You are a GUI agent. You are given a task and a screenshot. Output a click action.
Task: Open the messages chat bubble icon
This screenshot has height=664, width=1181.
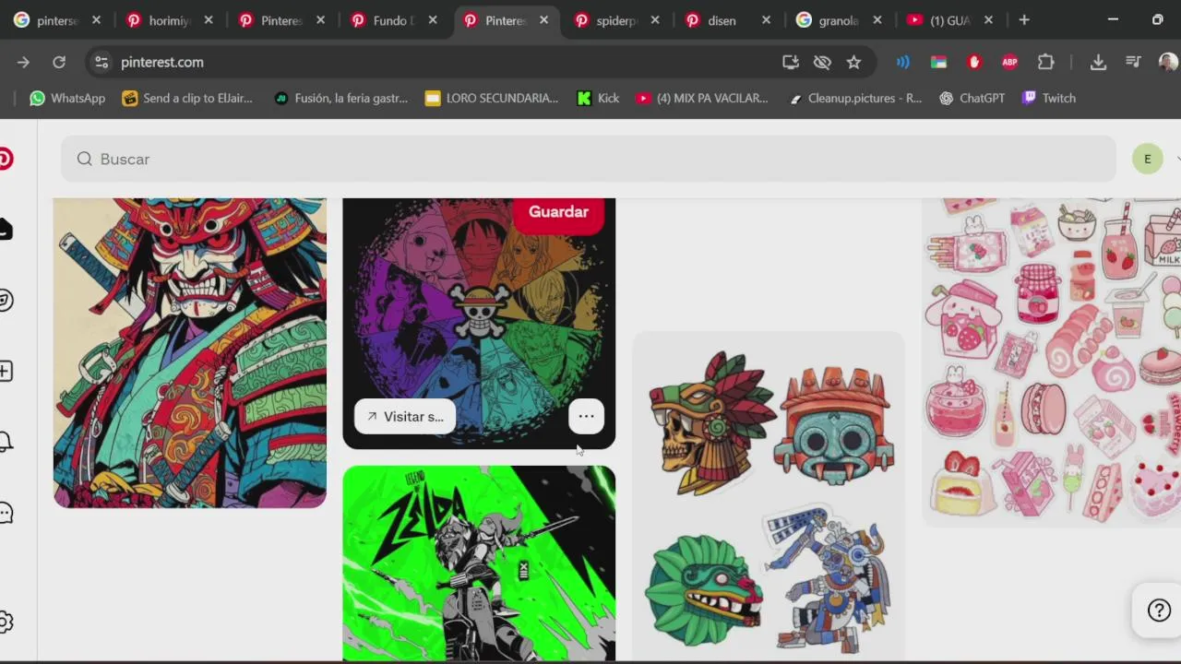(5, 513)
